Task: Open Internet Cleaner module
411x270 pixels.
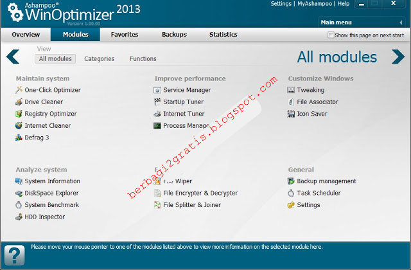Action: click(x=48, y=126)
